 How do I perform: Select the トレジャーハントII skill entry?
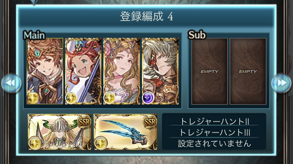214,122
